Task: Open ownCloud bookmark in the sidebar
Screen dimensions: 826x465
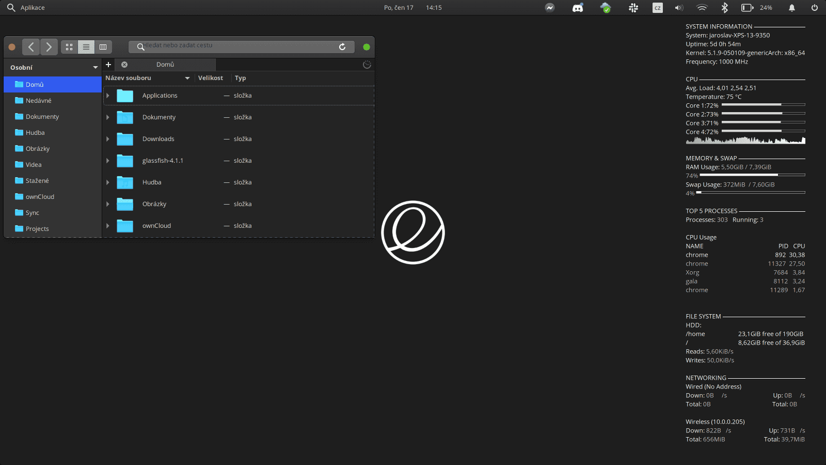Action: (53, 197)
